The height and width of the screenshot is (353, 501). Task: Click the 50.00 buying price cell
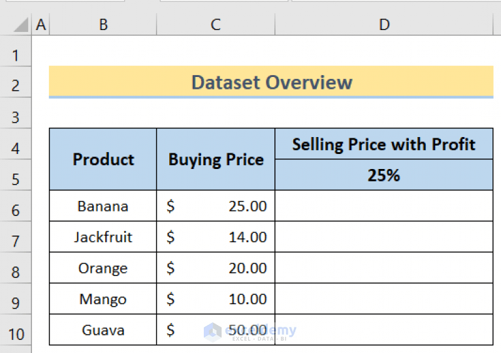pos(216,330)
